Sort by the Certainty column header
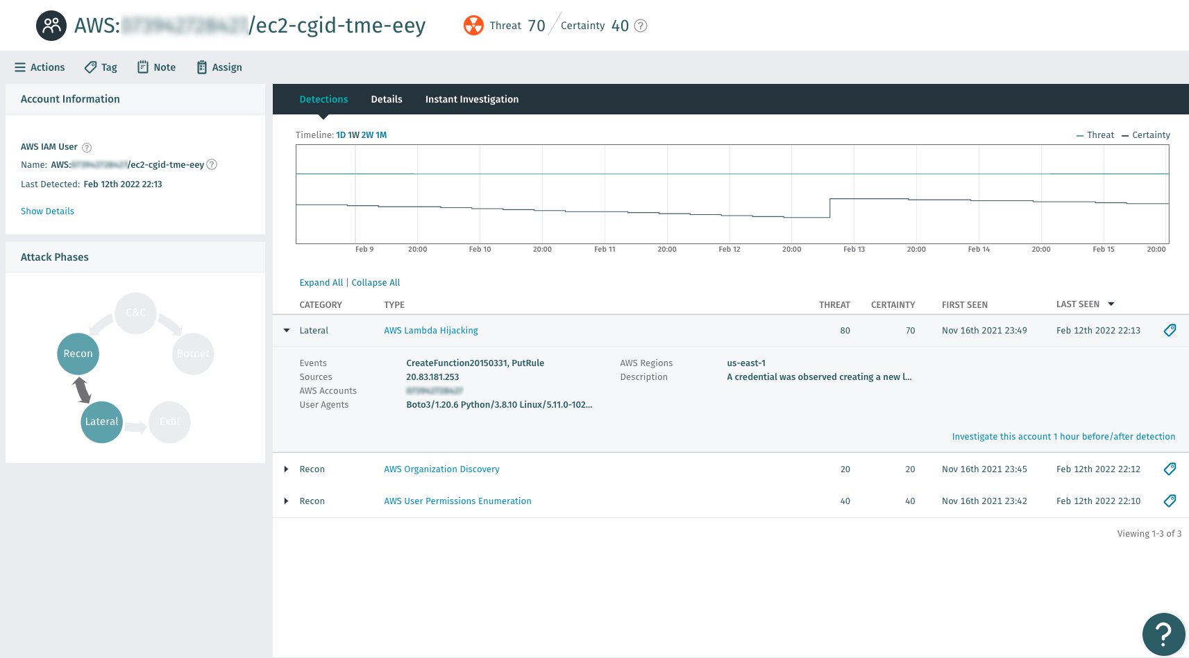Viewport: 1189px width, 658px height. pyautogui.click(x=893, y=305)
